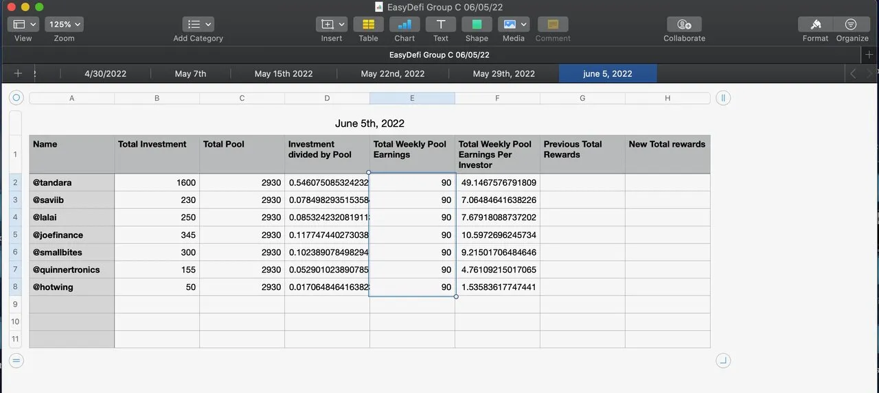Open the 125% Zoom dropdown

point(65,24)
